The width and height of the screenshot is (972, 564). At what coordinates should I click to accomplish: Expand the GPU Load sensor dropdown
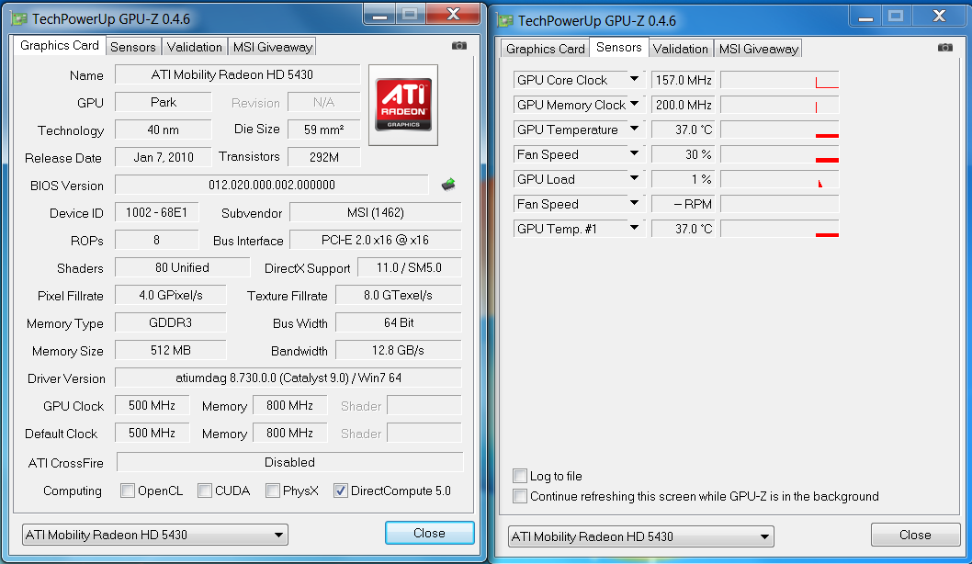point(634,179)
